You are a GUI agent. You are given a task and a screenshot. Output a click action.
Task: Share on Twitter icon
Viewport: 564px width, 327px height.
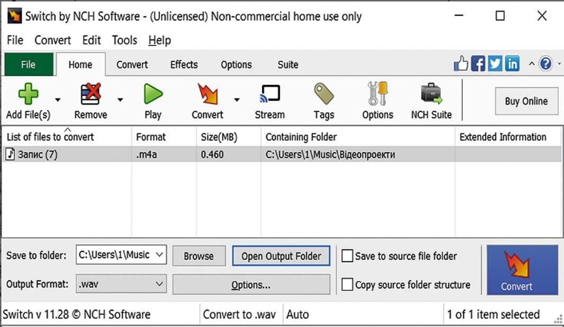(x=495, y=63)
